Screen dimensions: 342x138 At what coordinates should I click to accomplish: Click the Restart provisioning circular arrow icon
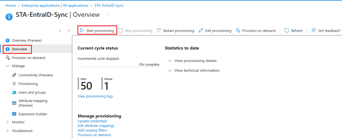159,31
